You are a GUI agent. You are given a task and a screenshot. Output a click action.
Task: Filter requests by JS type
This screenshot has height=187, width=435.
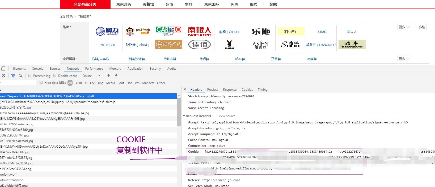(x=86, y=83)
